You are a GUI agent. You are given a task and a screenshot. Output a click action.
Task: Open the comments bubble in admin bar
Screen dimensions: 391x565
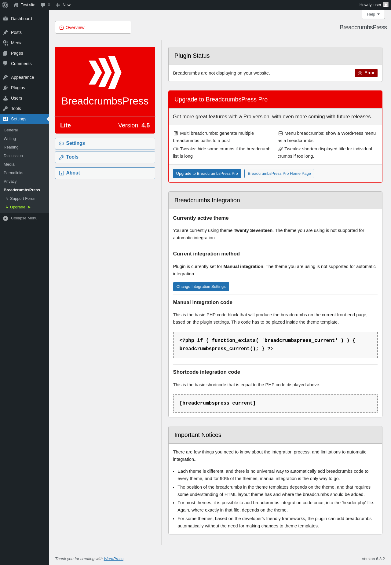coord(45,5)
